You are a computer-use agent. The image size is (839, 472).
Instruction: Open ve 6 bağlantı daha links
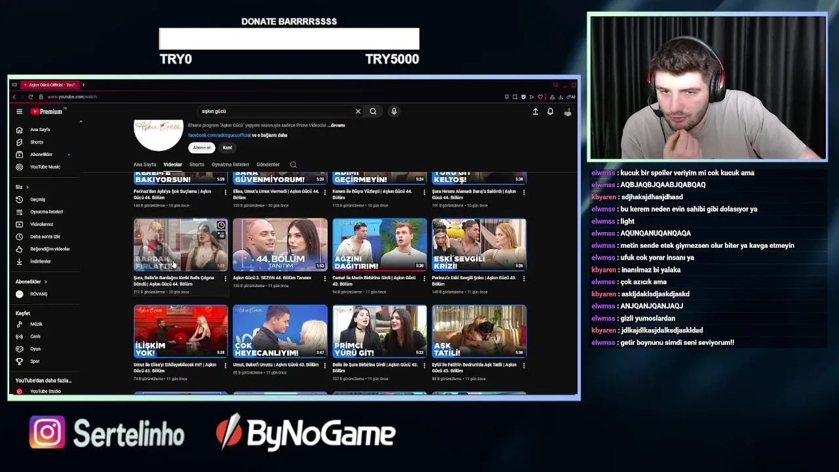click(x=270, y=136)
